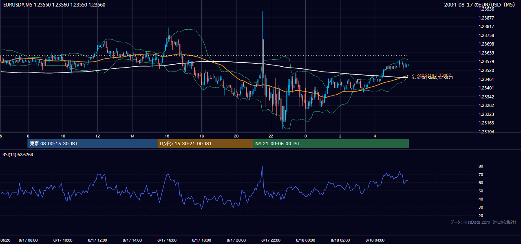Click RSI scale value 40
Image resolution: width=521 pixels, height=244 pixels.
pos(481,199)
